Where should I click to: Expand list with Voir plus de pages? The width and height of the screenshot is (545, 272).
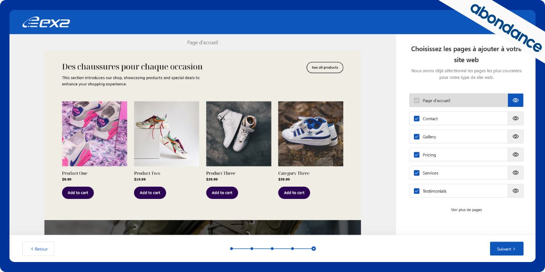[x=466, y=210]
